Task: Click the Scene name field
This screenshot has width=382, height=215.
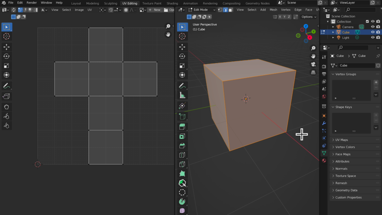Action: (302, 3)
